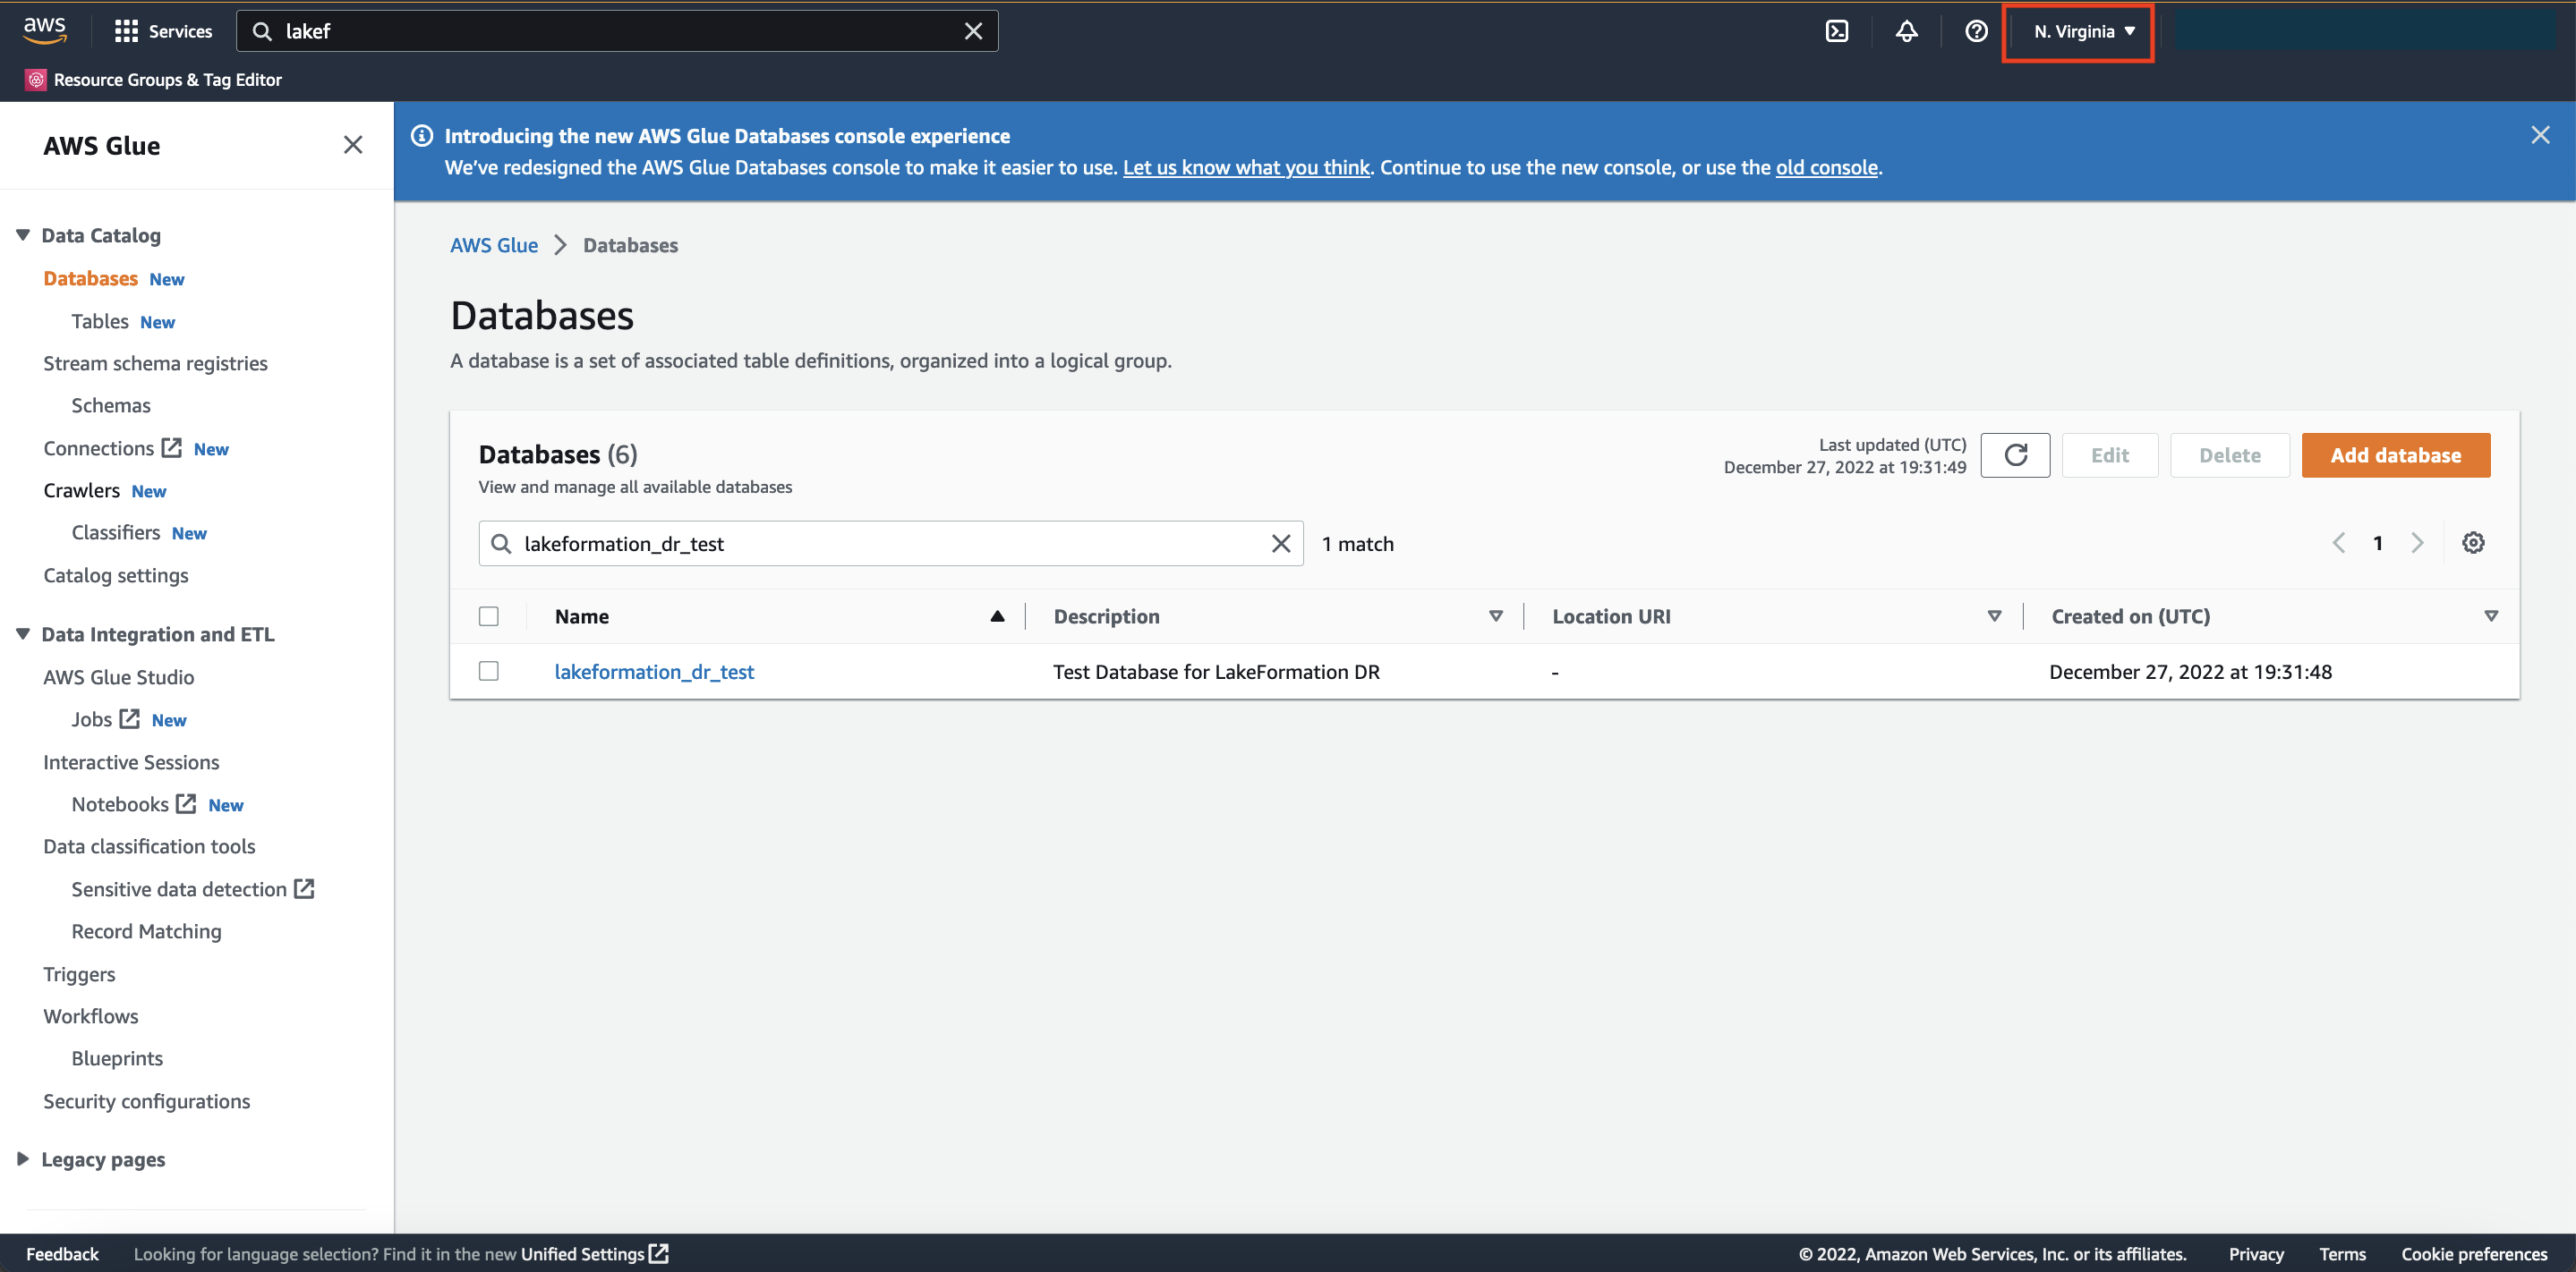The image size is (2576, 1272).
Task: Open Security configurations
Action: (x=147, y=1101)
